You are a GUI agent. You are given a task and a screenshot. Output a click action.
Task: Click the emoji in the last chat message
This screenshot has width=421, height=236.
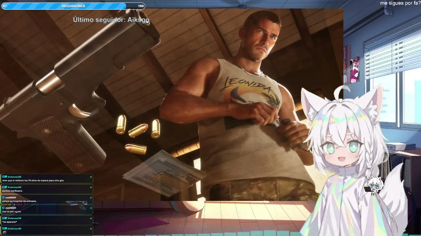[x=4, y=232]
